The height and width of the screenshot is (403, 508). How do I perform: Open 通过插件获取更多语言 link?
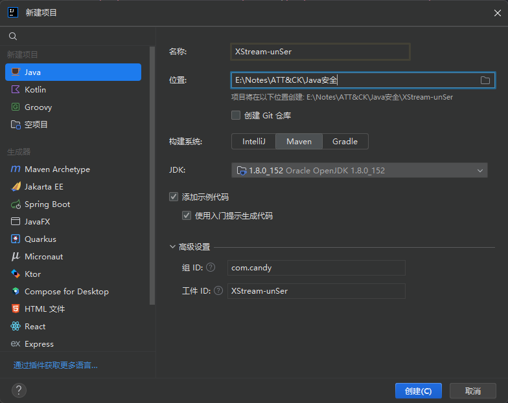56,365
